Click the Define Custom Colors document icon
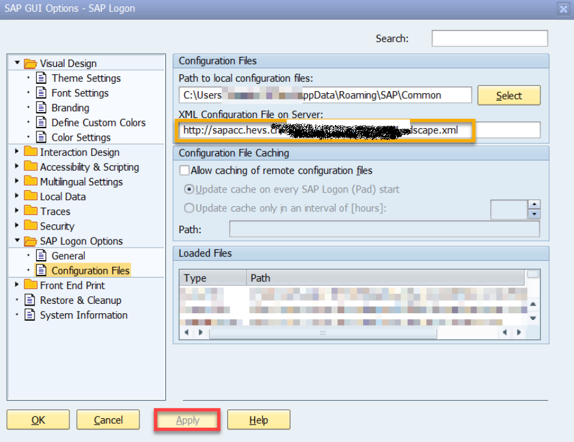Screen dimensions: 574x442 (x=41, y=123)
